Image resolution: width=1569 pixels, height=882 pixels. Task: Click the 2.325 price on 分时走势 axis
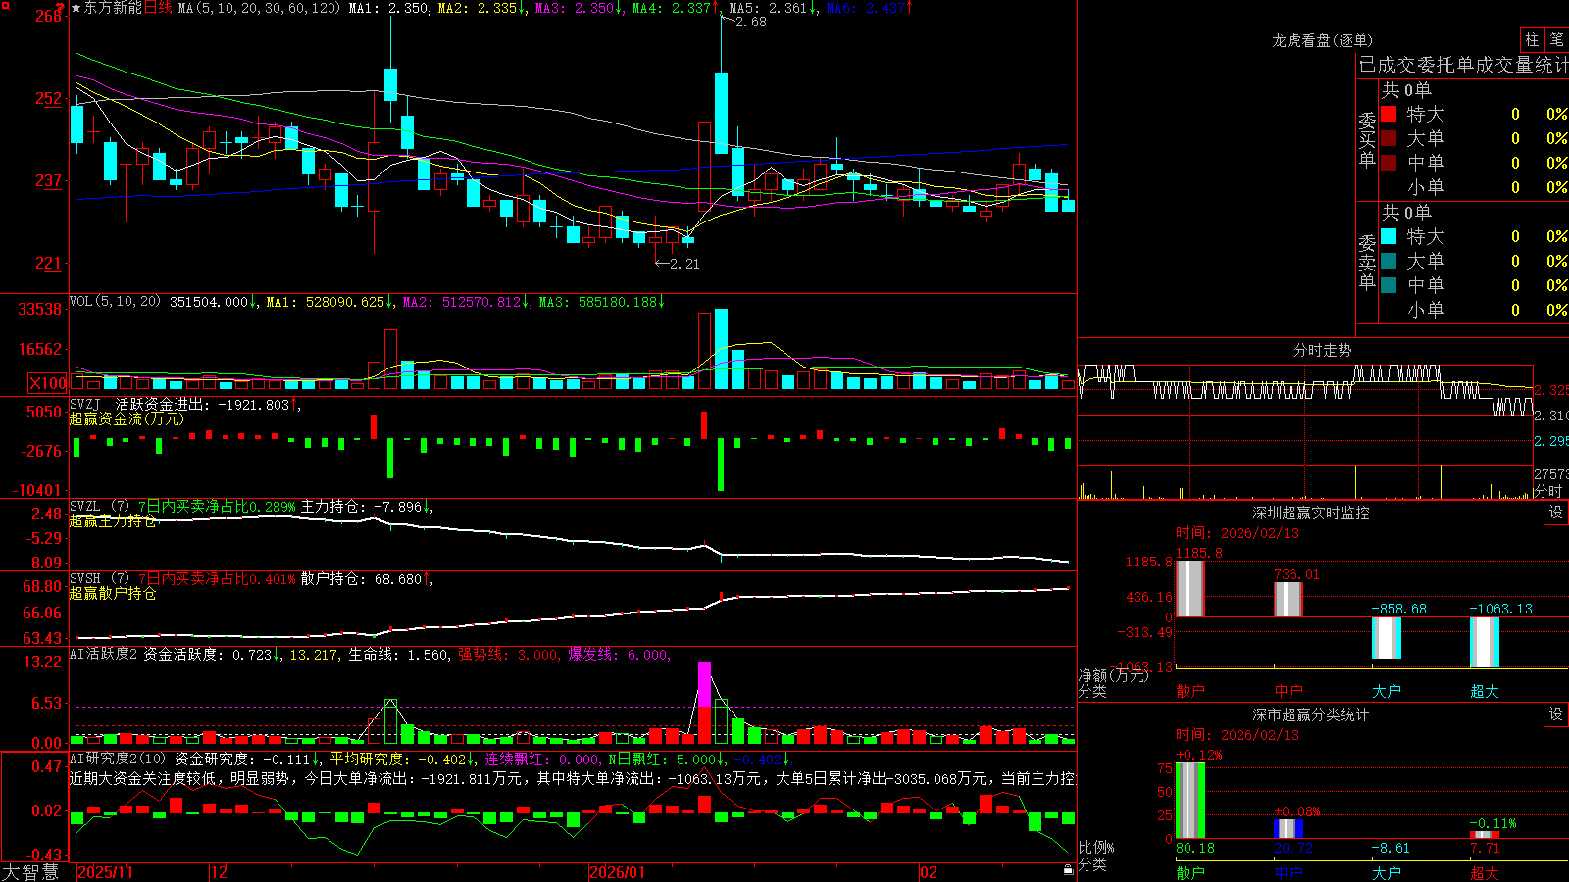click(x=1551, y=390)
